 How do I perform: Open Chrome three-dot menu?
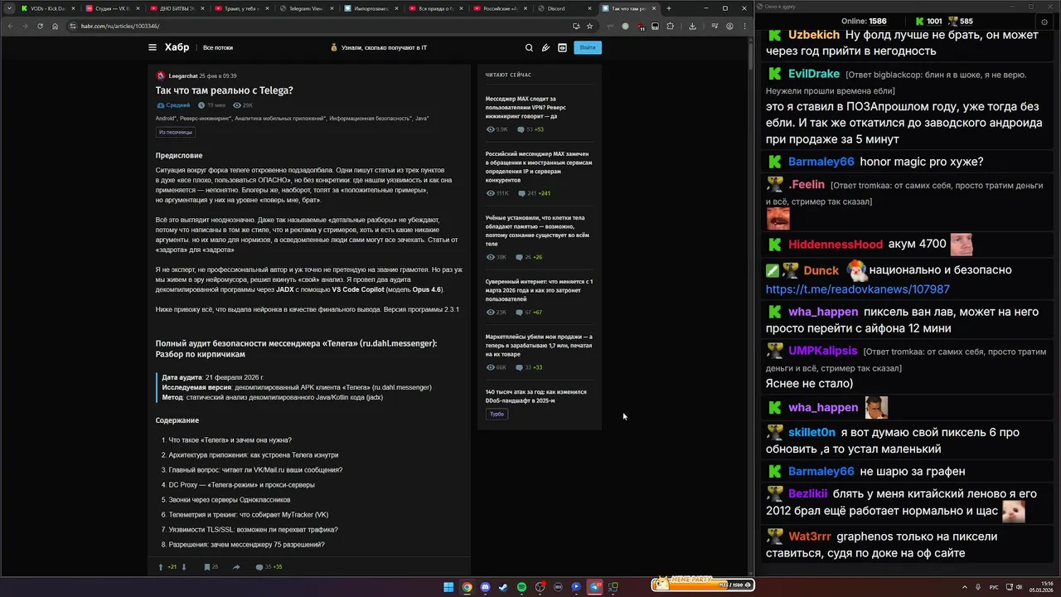tap(744, 26)
